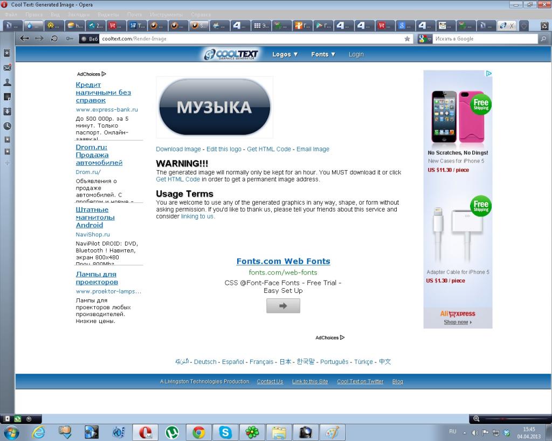Open the Закладки menu
552x441 pixels.
[x=78, y=15]
